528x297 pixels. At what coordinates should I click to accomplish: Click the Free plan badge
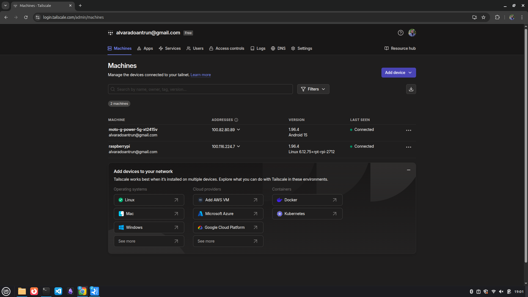[x=188, y=33]
